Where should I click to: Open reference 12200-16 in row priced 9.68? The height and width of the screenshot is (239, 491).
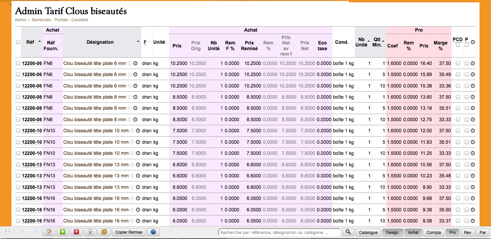(x=32, y=198)
